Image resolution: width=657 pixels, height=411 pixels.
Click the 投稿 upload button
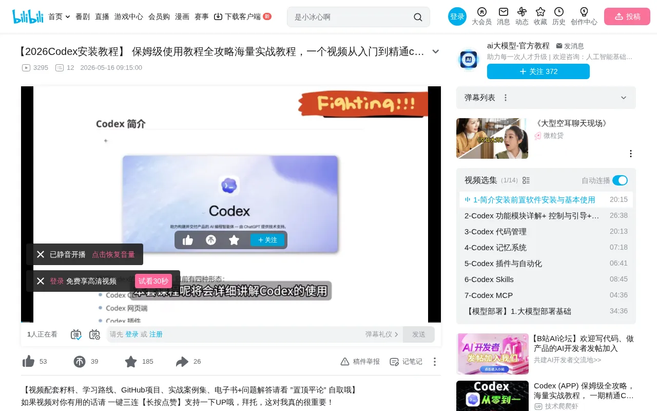click(627, 16)
